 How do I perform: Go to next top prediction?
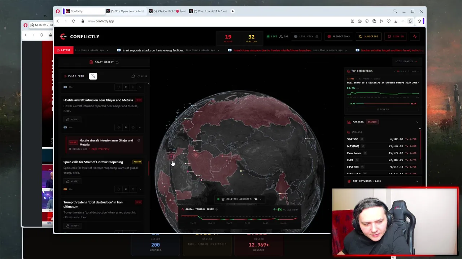pyautogui.click(x=409, y=71)
